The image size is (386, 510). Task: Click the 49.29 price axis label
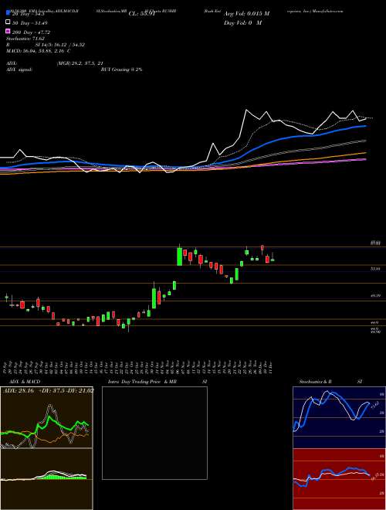375,296
